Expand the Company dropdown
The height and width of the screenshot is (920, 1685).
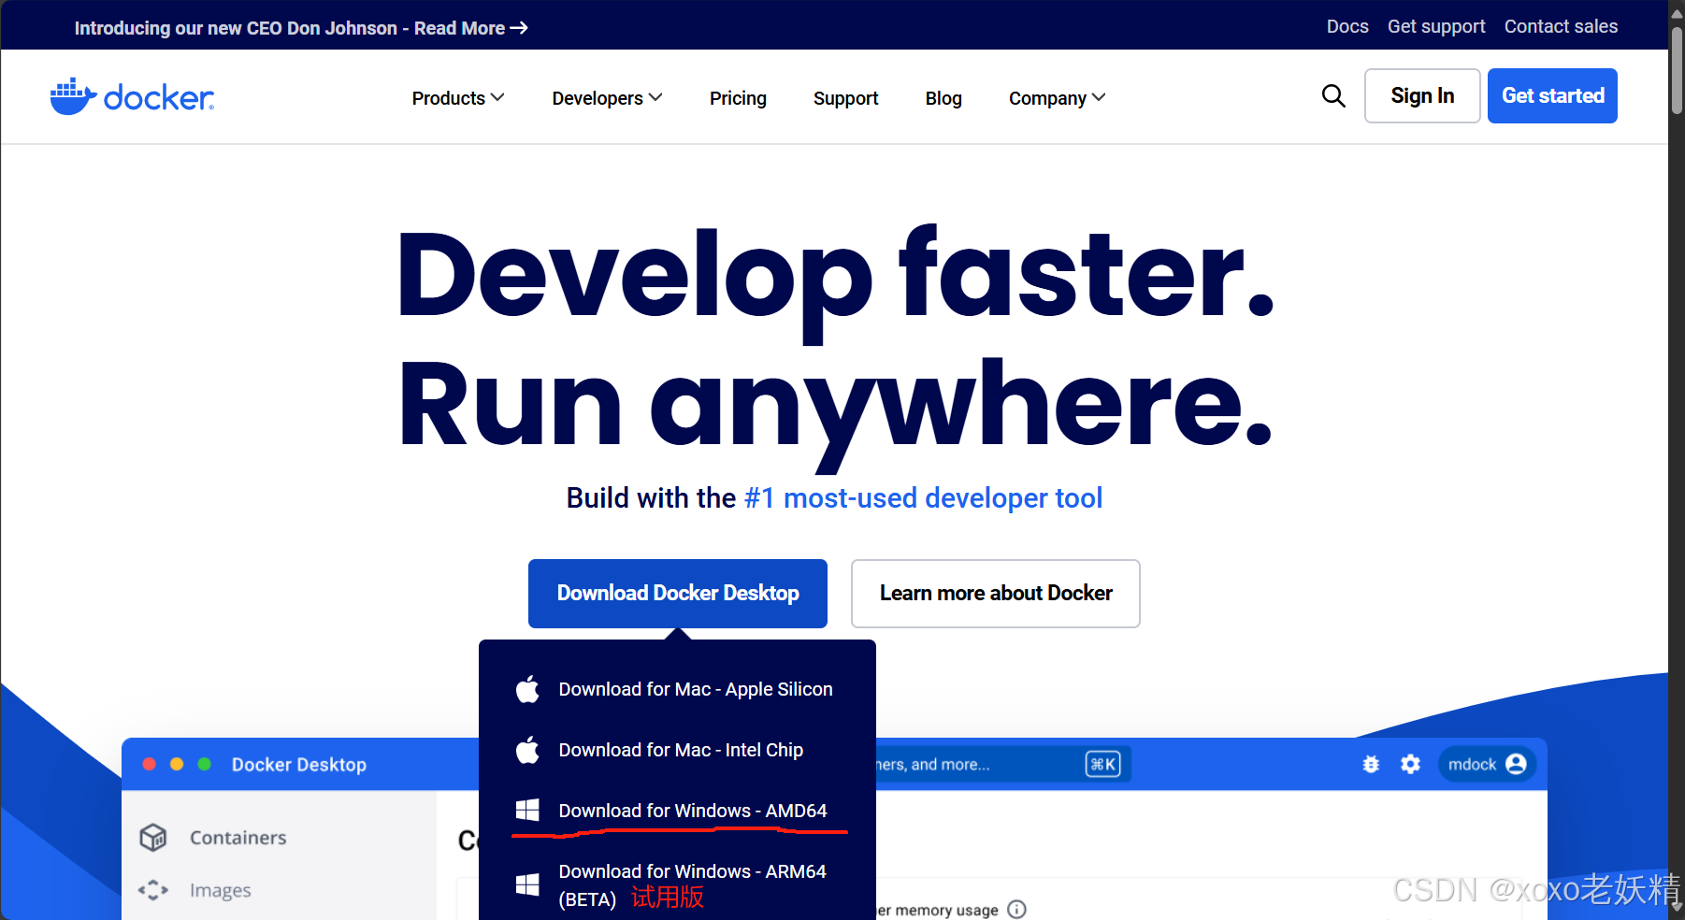coord(1057,98)
